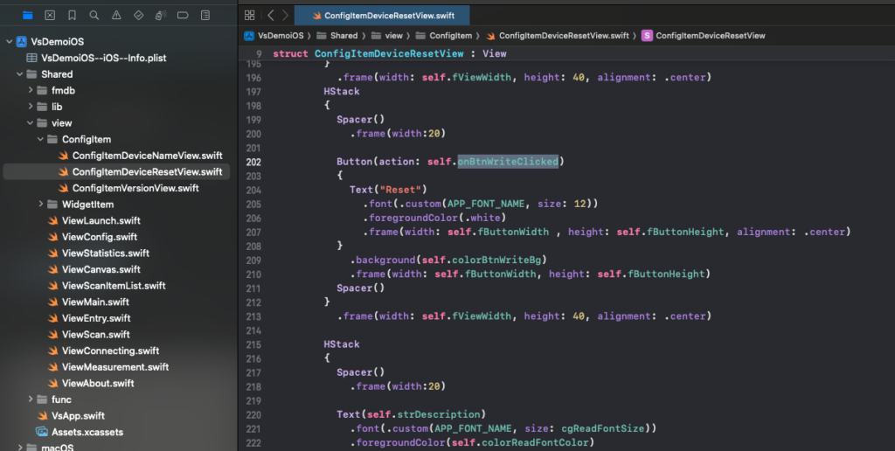The width and height of the screenshot is (895, 451).
Task: Click the related items grid icon
Action: 250,15
